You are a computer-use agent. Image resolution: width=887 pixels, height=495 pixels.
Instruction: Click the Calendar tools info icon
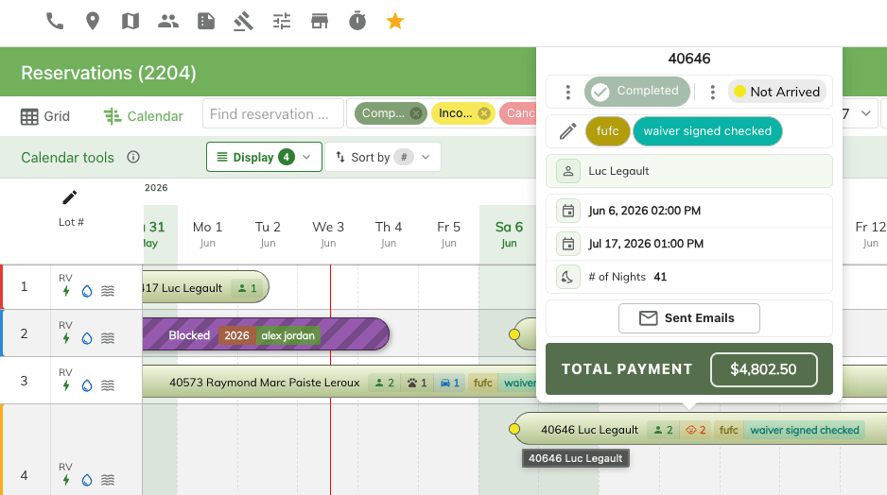point(133,157)
